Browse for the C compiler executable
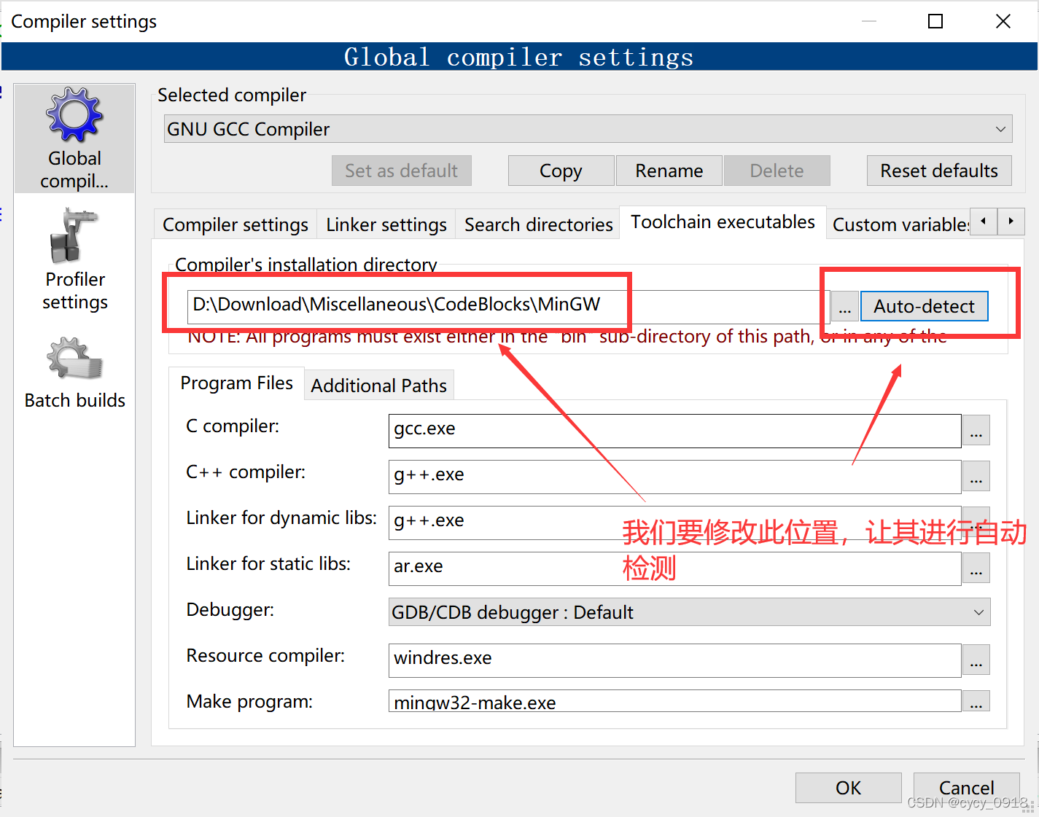This screenshot has height=817, width=1039. 976,431
